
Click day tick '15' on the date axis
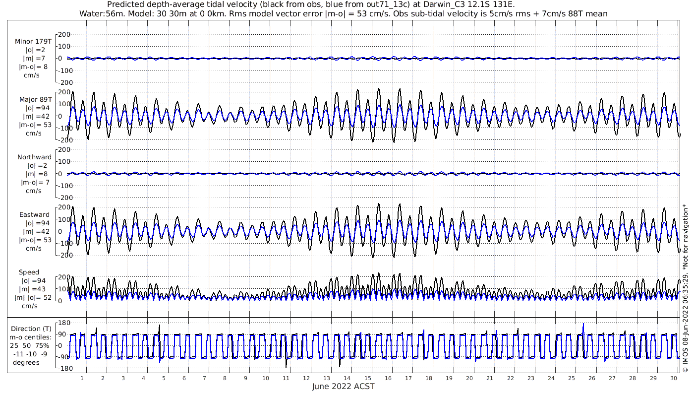pyautogui.click(x=368, y=378)
